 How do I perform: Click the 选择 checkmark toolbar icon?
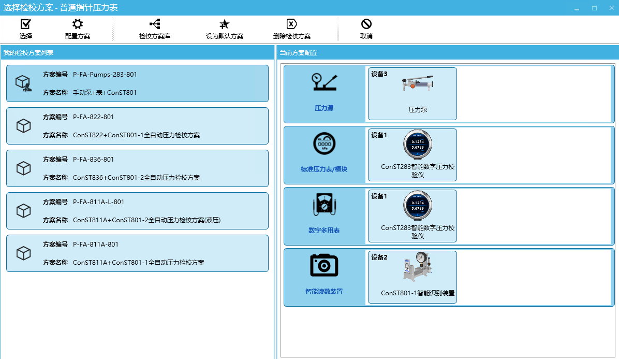pos(25,24)
